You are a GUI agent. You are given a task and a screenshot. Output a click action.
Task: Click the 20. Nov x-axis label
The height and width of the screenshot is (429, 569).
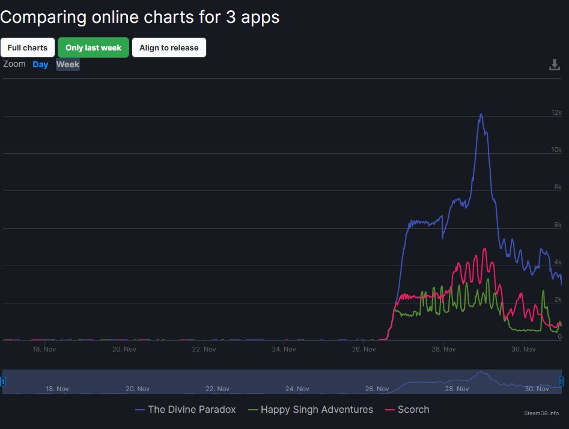[x=124, y=349]
